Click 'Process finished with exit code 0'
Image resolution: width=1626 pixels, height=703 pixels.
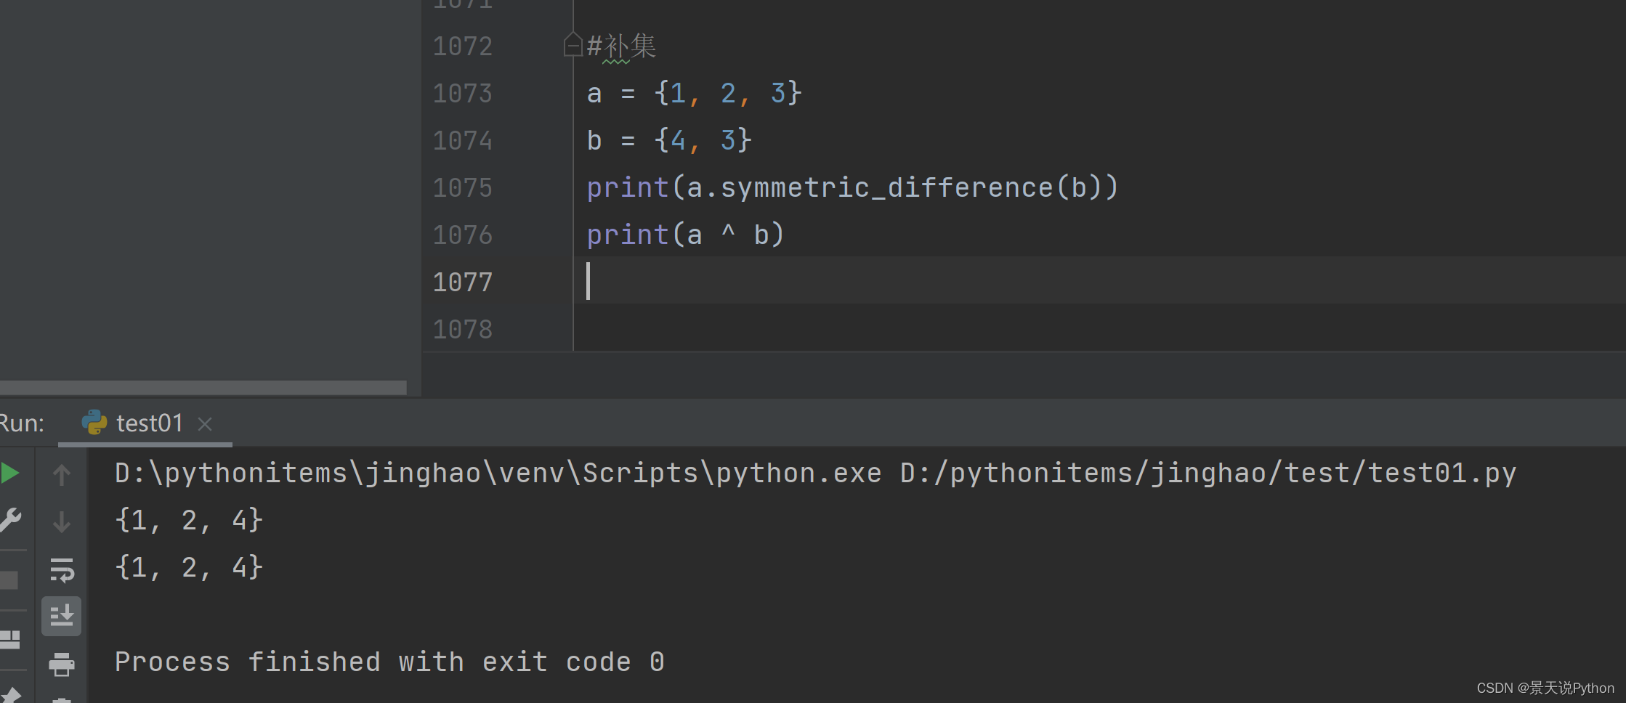tap(389, 662)
